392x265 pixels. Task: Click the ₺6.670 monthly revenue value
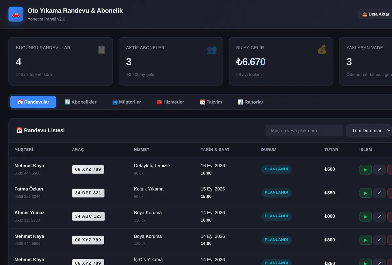pyautogui.click(x=251, y=62)
